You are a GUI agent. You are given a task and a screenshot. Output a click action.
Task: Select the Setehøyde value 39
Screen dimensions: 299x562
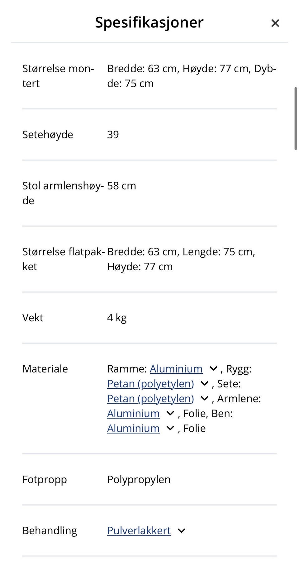[113, 135]
